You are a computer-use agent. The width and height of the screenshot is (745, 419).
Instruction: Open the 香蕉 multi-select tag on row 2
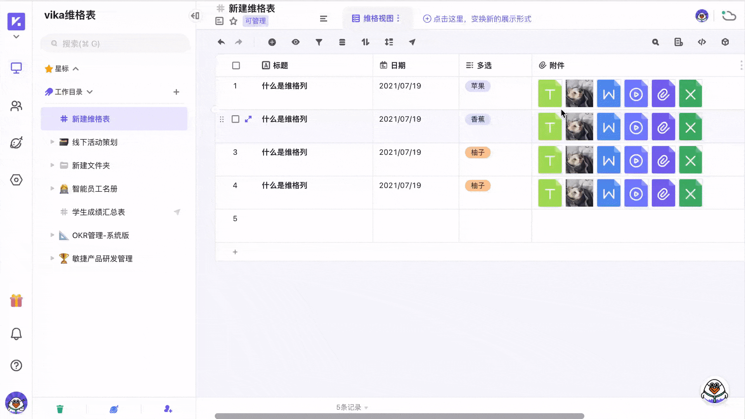coord(478,119)
